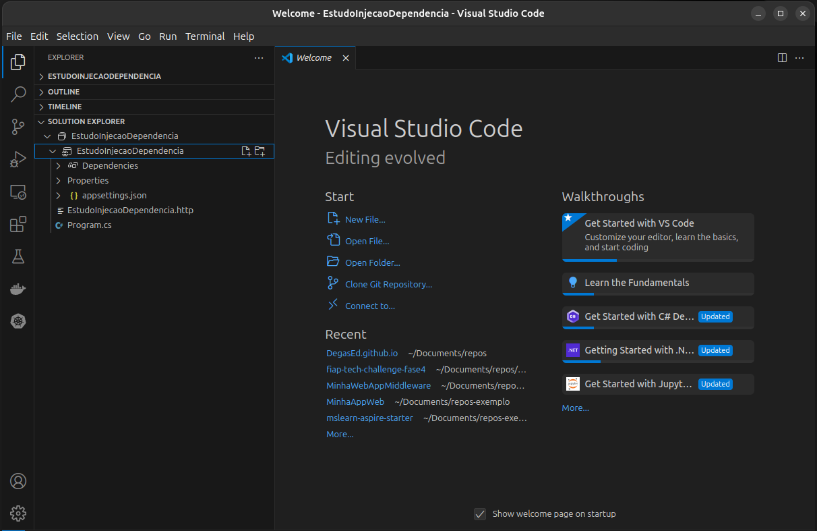Open the Run and Debug icon

click(18, 159)
